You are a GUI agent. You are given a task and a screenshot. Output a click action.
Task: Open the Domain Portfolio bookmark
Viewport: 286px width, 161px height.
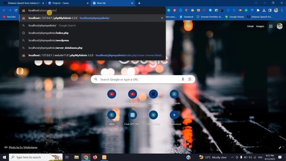coord(209,17)
